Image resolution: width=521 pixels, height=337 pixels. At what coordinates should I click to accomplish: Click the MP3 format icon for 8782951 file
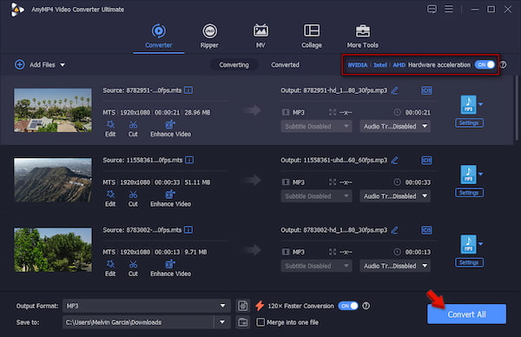(x=468, y=104)
